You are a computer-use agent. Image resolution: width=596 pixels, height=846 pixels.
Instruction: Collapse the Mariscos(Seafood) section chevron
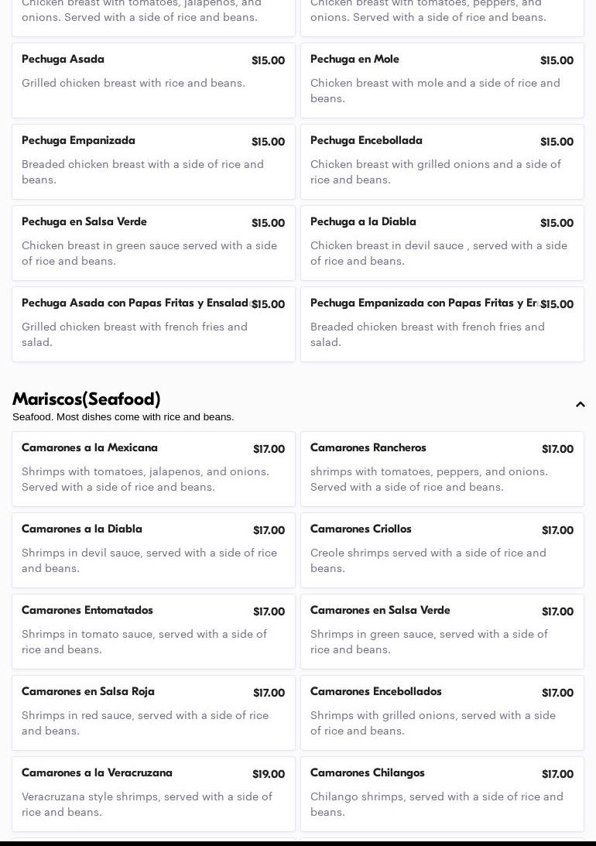pos(580,405)
